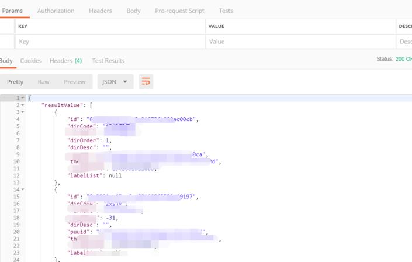412x262 pixels.
Task: Collapse the root object at line 1
Action: [23, 98]
